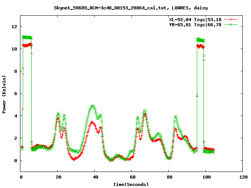The image size is (251, 188).
Task: Click the x-axis tick label 20
Action: 58,177
